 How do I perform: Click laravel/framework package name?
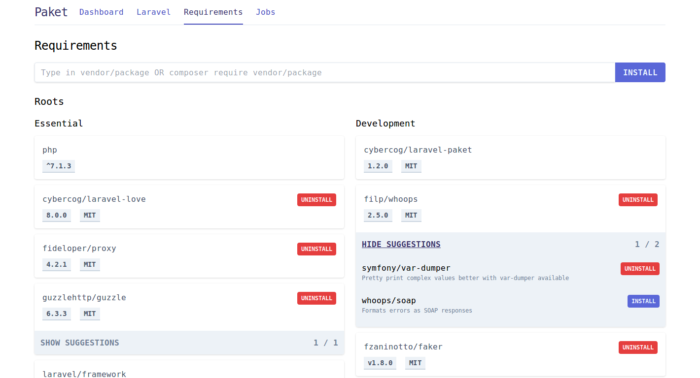(x=84, y=374)
